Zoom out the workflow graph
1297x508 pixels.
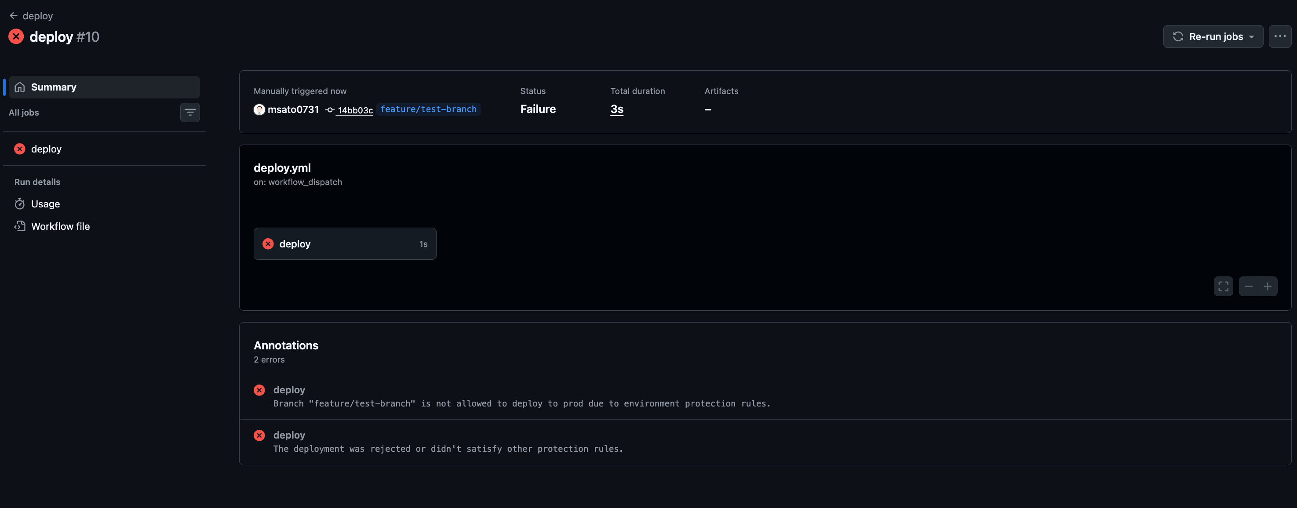click(1248, 287)
